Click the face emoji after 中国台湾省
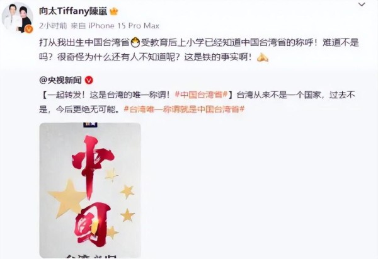 pyautogui.click(x=135, y=43)
